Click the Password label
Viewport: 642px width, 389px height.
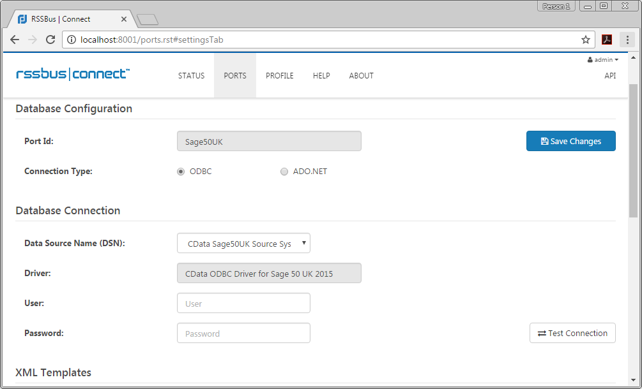point(44,333)
